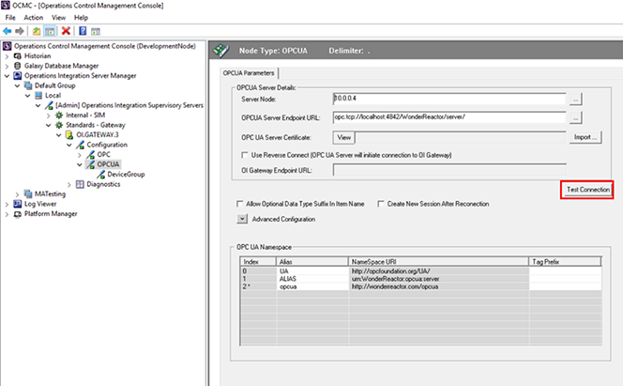This screenshot has height=386, width=623.
Task: Click the Index column header
Action: (x=258, y=262)
